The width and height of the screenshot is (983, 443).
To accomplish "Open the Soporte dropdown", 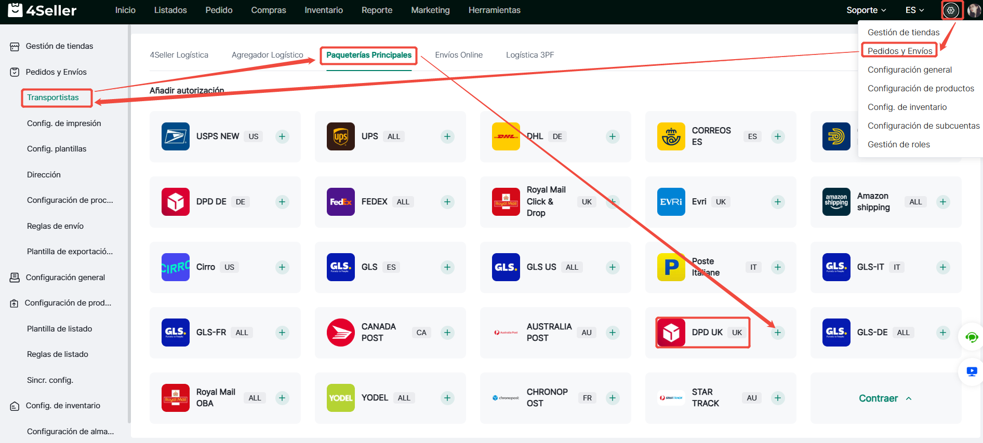I will click(866, 10).
